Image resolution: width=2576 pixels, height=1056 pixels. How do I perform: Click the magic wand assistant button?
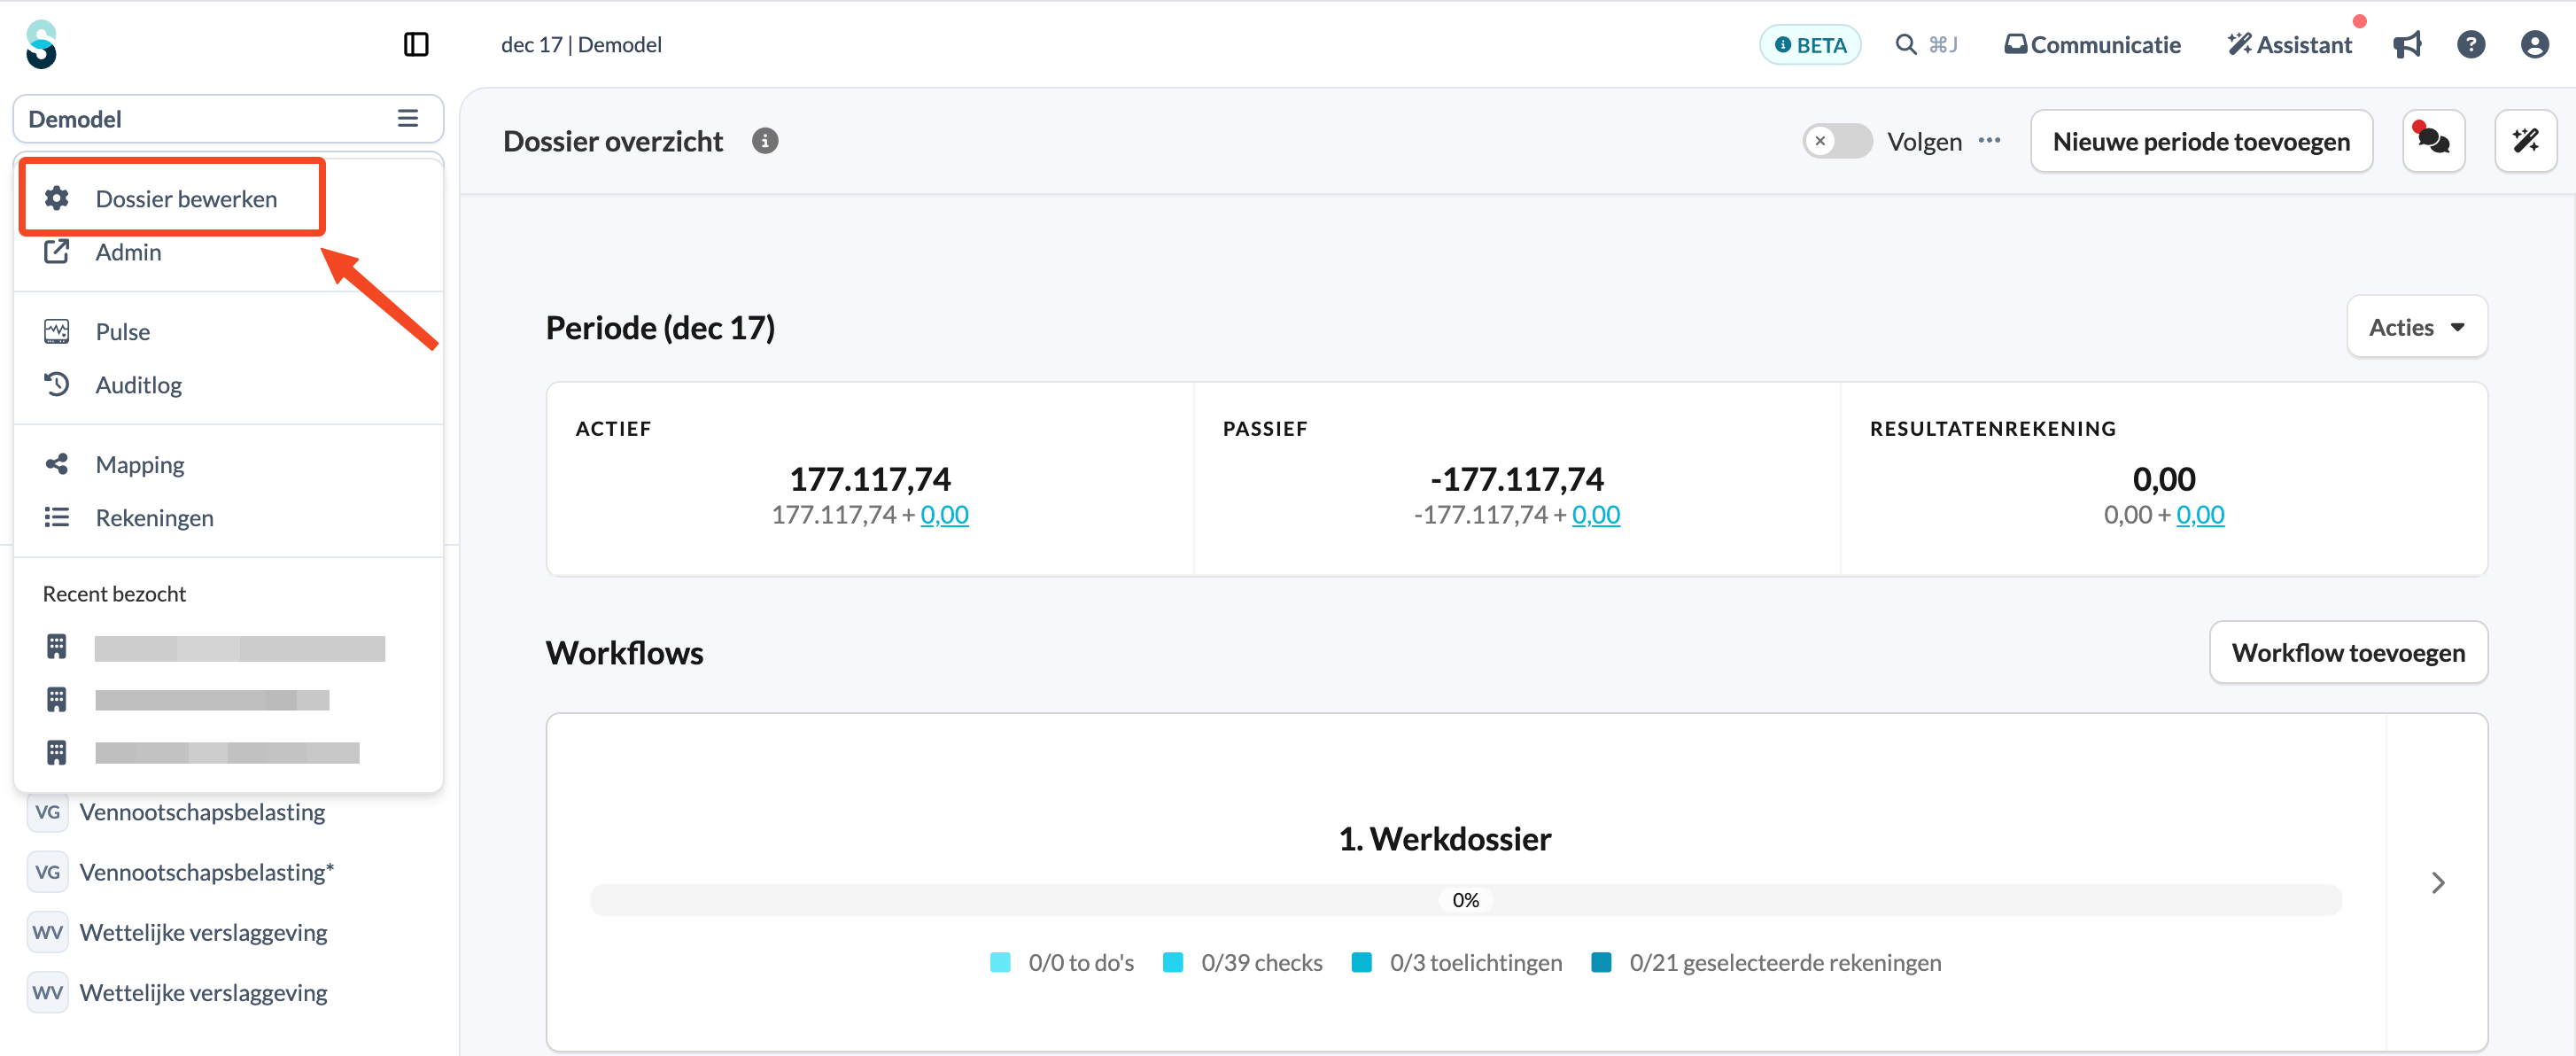point(2525,141)
